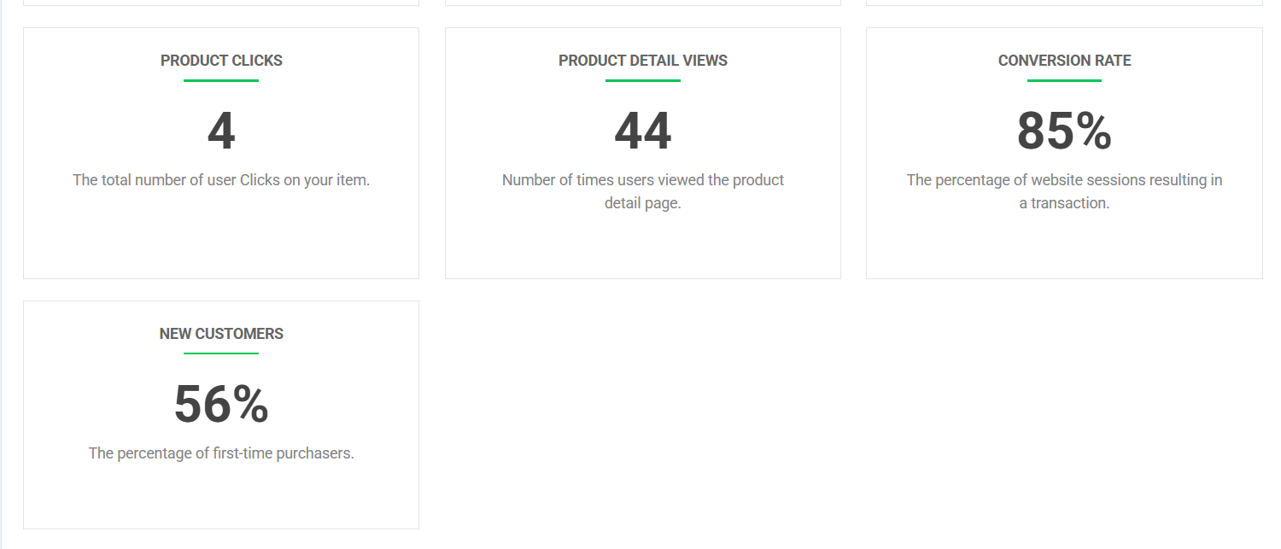Click the website sessions transaction description
1281x549 pixels.
(x=1064, y=191)
